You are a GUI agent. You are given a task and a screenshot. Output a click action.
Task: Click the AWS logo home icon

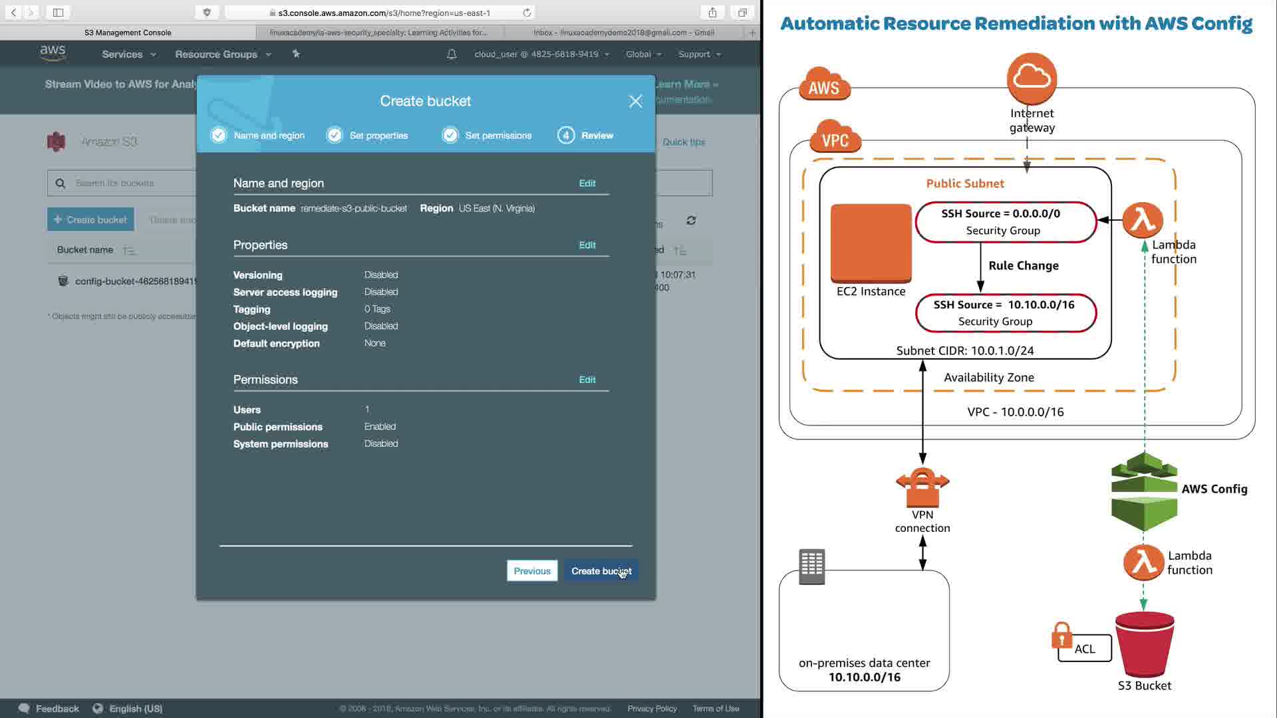tap(53, 53)
